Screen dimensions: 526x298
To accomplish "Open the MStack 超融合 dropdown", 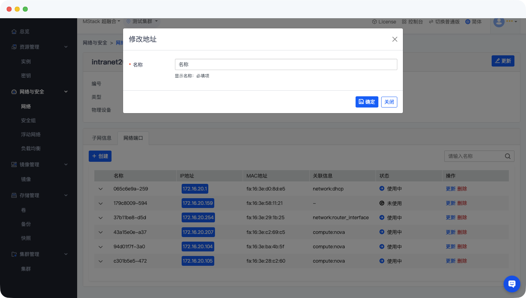I will click(x=101, y=21).
